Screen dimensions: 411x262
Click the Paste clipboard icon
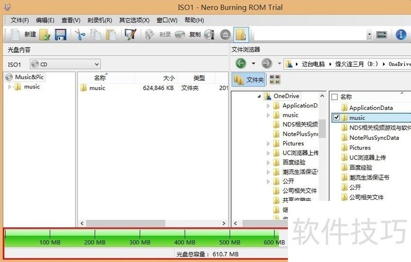coord(111,34)
